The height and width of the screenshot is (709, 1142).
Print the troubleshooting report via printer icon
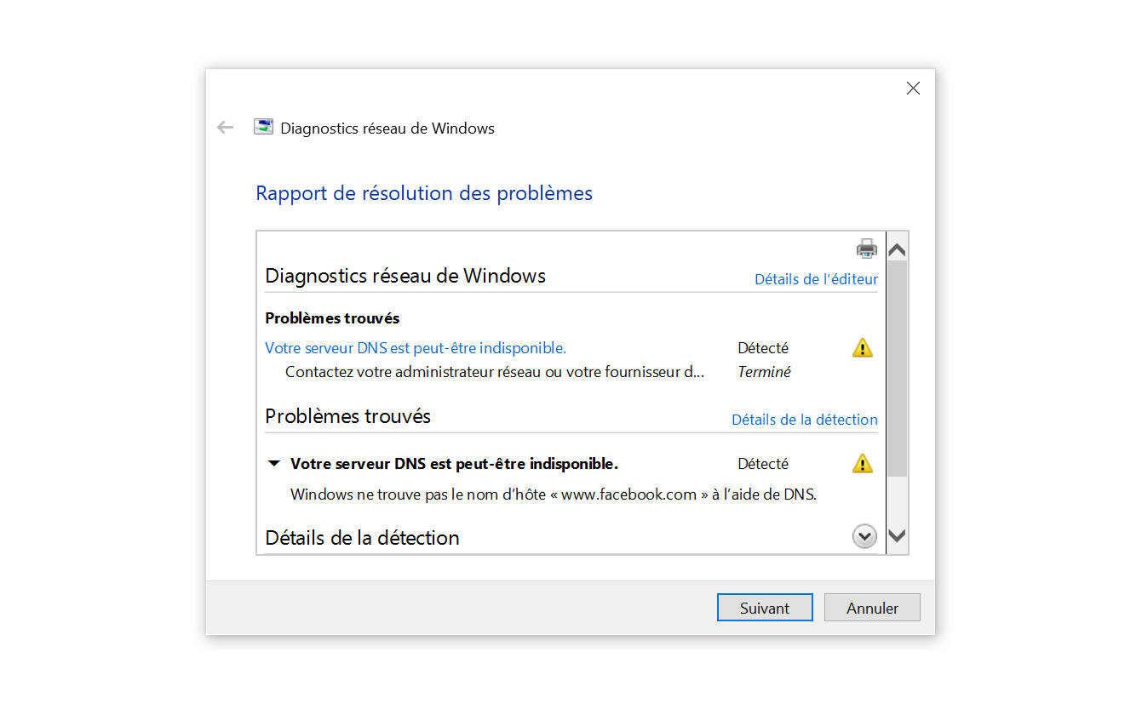click(866, 249)
